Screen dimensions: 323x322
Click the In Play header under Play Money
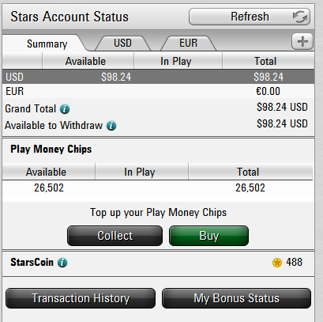tap(141, 172)
